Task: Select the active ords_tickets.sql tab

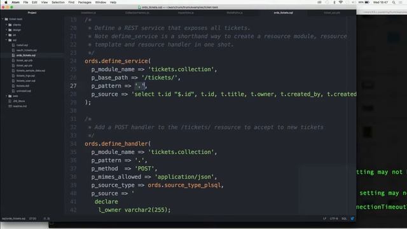Action: click(x=283, y=13)
